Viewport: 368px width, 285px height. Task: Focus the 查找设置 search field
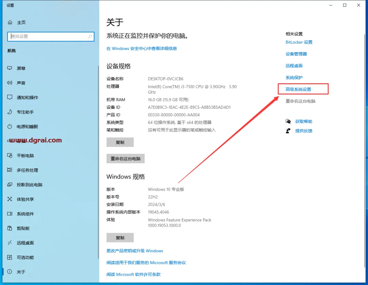(x=51, y=36)
